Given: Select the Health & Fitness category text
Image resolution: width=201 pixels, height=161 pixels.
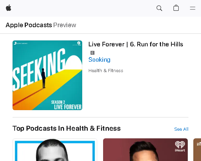Looking at the screenshot, I should [x=106, y=70].
